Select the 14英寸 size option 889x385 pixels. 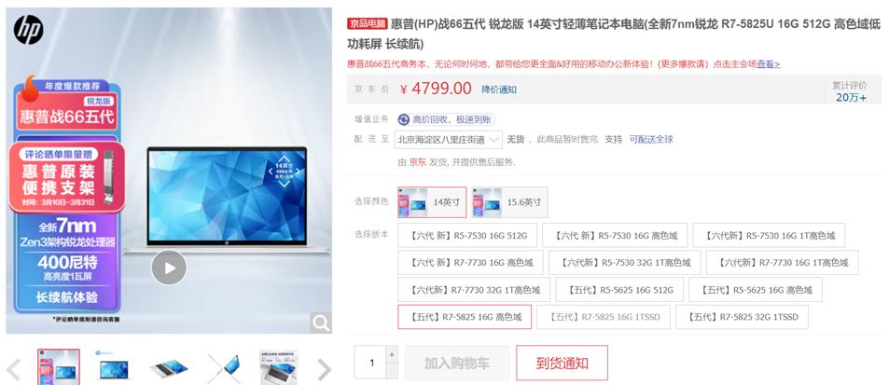click(x=432, y=202)
